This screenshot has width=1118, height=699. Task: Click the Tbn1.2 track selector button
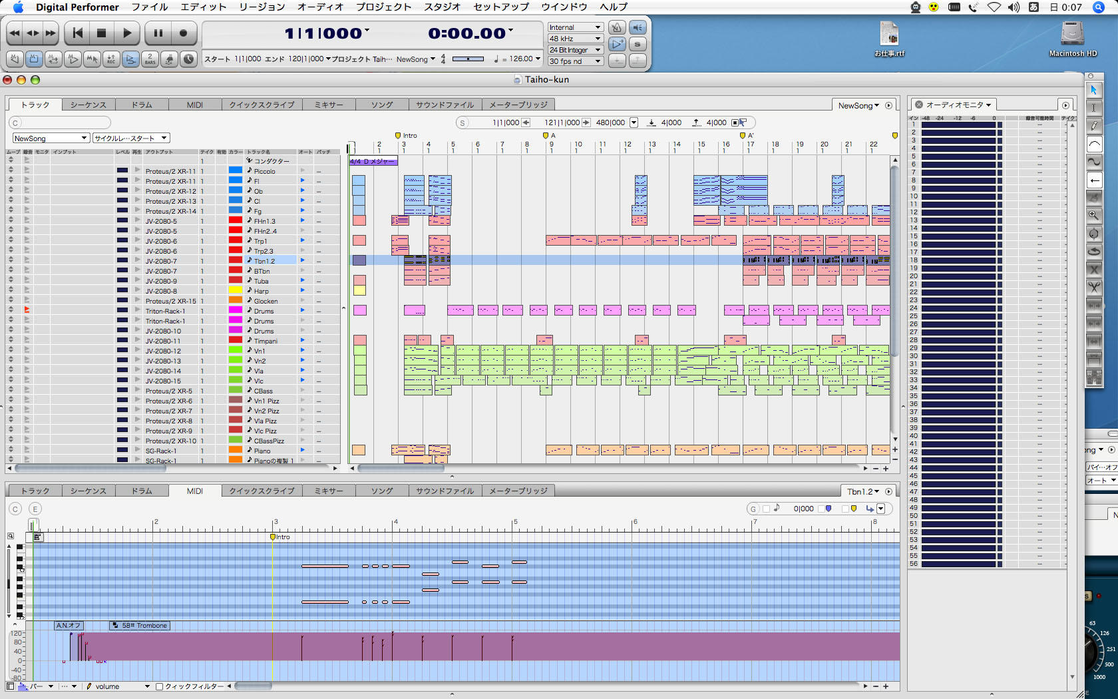863,491
